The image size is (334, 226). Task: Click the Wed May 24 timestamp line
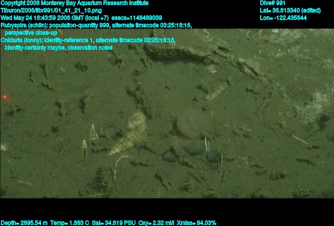(x=81, y=18)
